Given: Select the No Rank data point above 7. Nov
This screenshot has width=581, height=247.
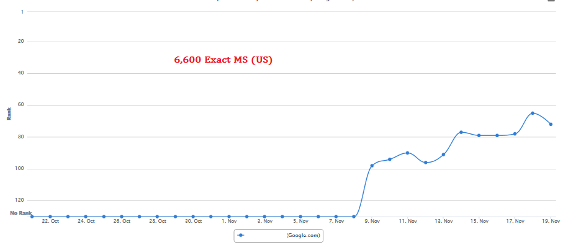Looking at the screenshot, I should pos(336,217).
